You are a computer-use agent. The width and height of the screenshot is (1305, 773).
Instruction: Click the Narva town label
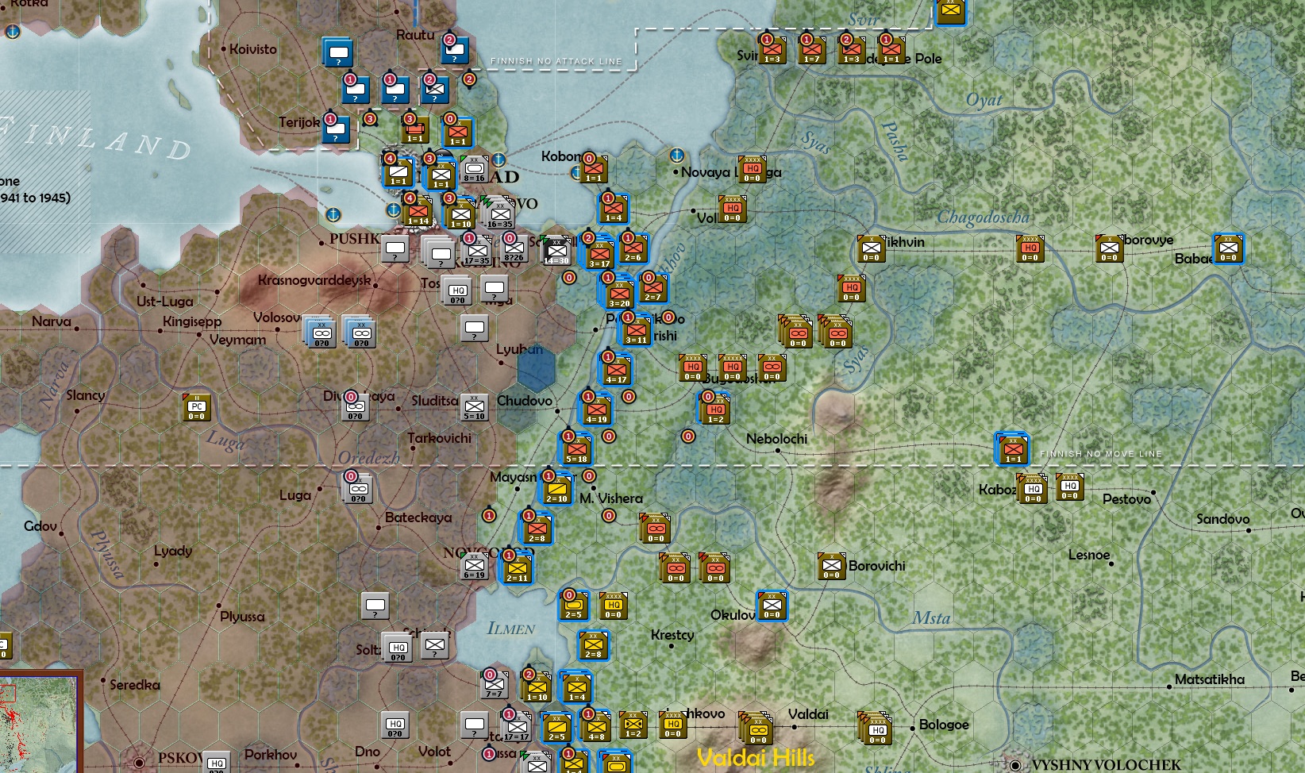51,321
